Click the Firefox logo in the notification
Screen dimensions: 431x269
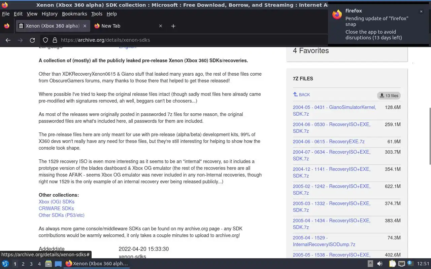click(x=337, y=14)
